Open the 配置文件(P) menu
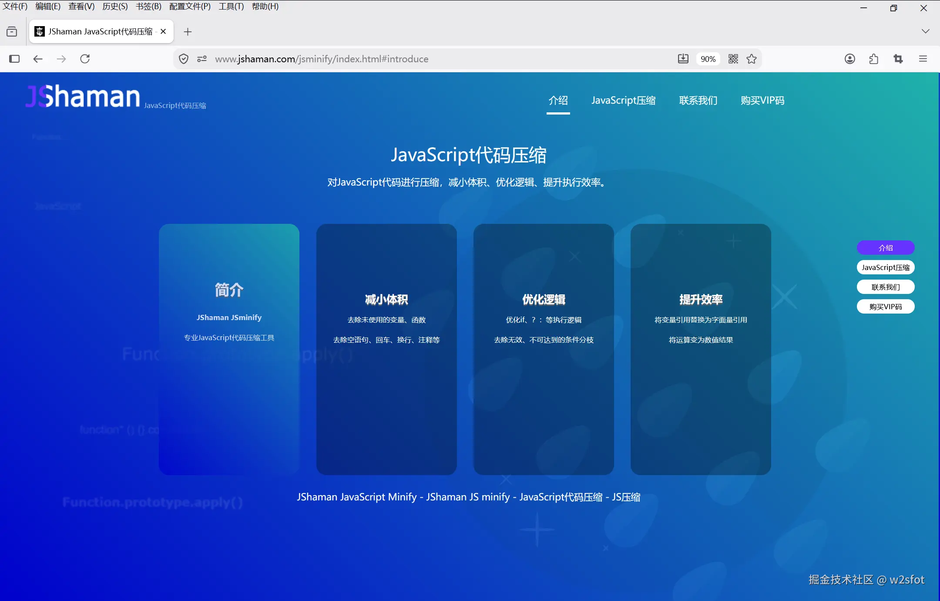 pos(190,7)
